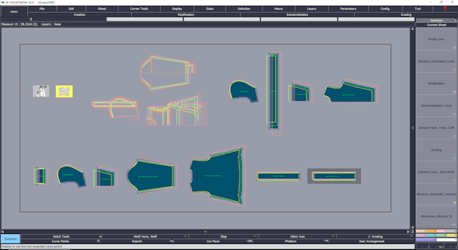
Task: Select the family photo thumbnail on the sheet
Action: coord(41,91)
